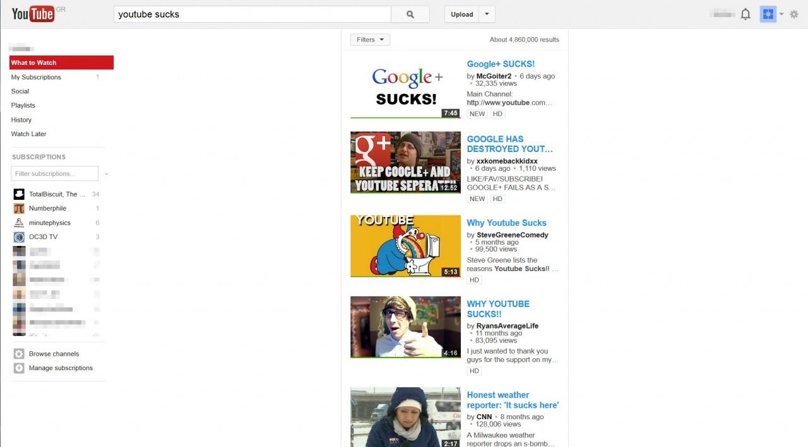Click inside the youtube sucks search field
Viewport: 808px width, 447px height.
coord(252,14)
